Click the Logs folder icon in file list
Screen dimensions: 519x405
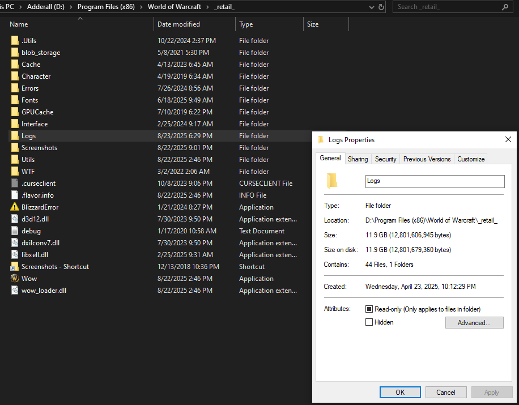15,136
